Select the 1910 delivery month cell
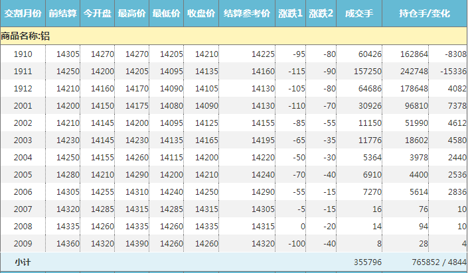This screenshot has height=273, width=468. 23,54
